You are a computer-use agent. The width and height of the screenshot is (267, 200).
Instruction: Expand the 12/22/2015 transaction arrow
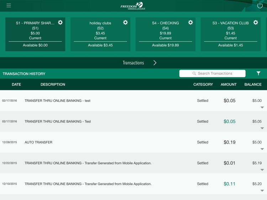pos(262,170)
